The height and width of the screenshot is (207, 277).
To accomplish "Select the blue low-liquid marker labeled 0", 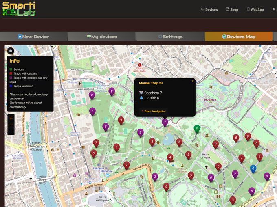I will click(x=253, y=168).
